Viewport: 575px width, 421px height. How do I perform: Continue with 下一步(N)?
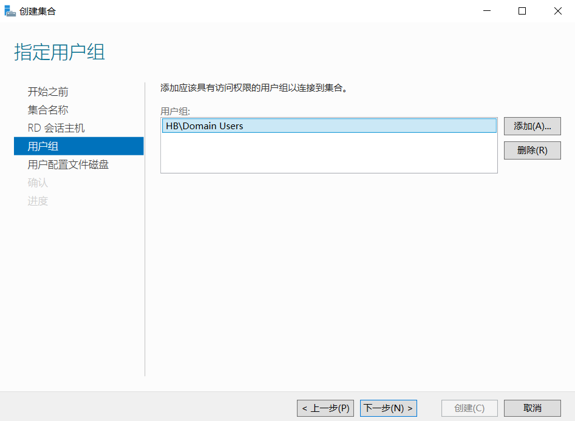pyautogui.click(x=389, y=408)
